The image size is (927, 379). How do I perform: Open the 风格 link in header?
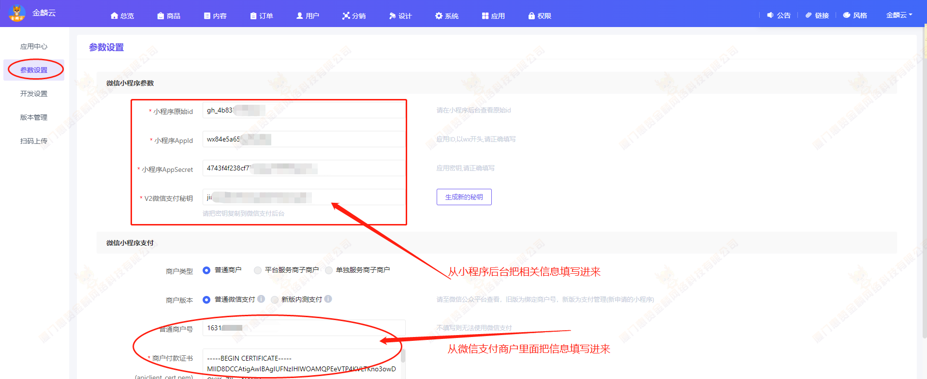pyautogui.click(x=855, y=15)
